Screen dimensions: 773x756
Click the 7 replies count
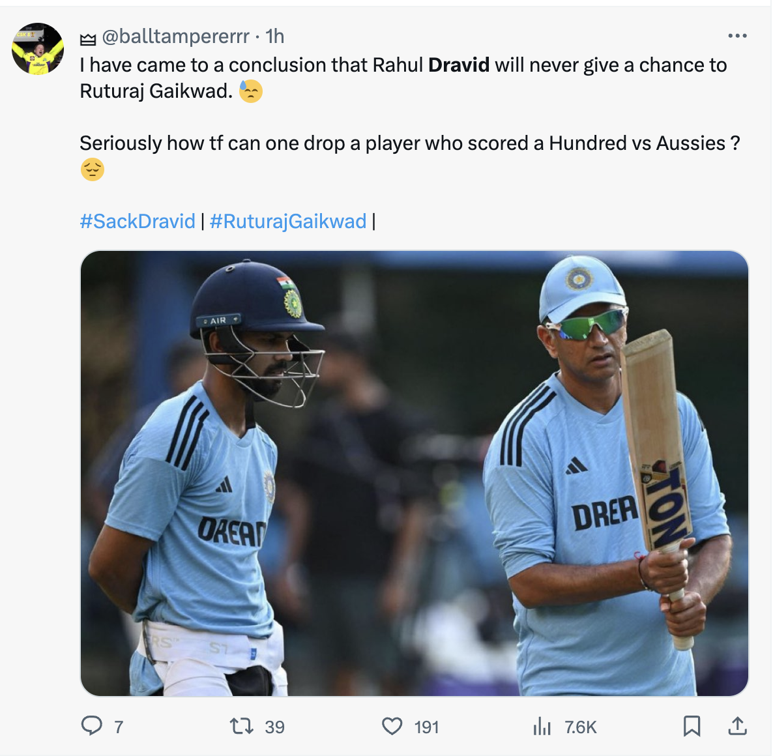119,727
